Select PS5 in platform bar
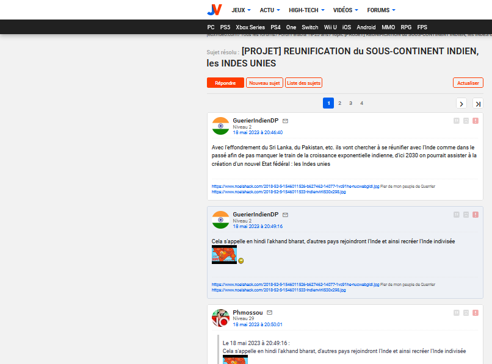 click(x=225, y=27)
